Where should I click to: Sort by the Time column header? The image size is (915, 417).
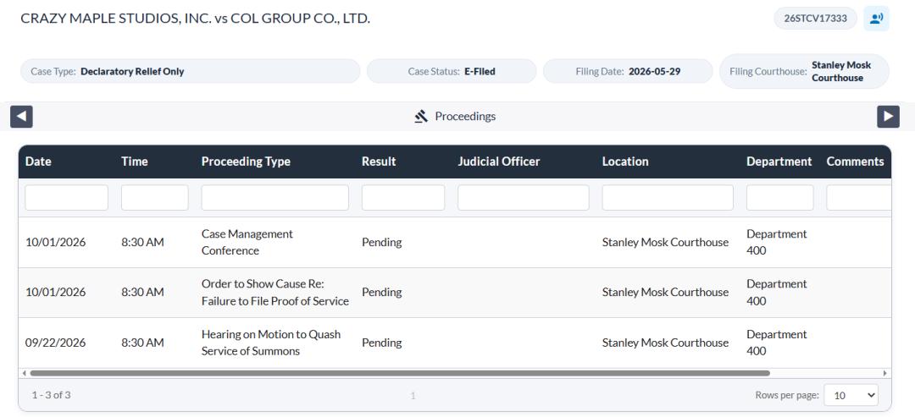tap(134, 162)
